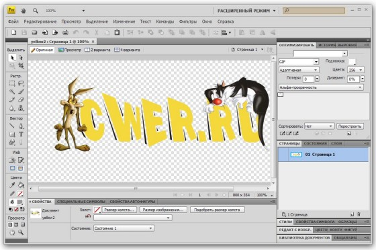Select the Crop tool
This screenshot has width=376, height=250.
click(21, 65)
